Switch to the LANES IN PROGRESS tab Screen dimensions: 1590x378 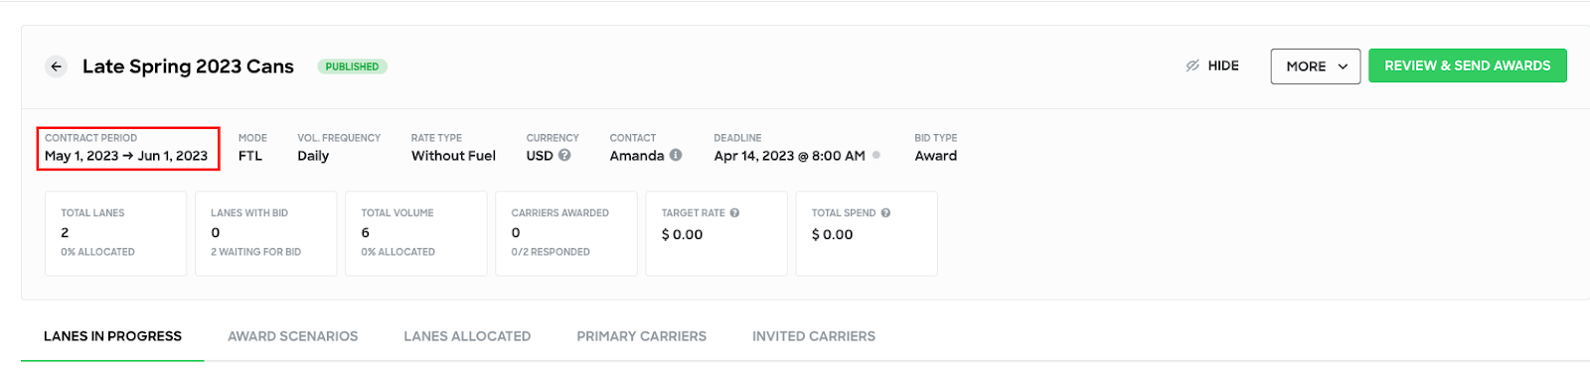(x=112, y=336)
